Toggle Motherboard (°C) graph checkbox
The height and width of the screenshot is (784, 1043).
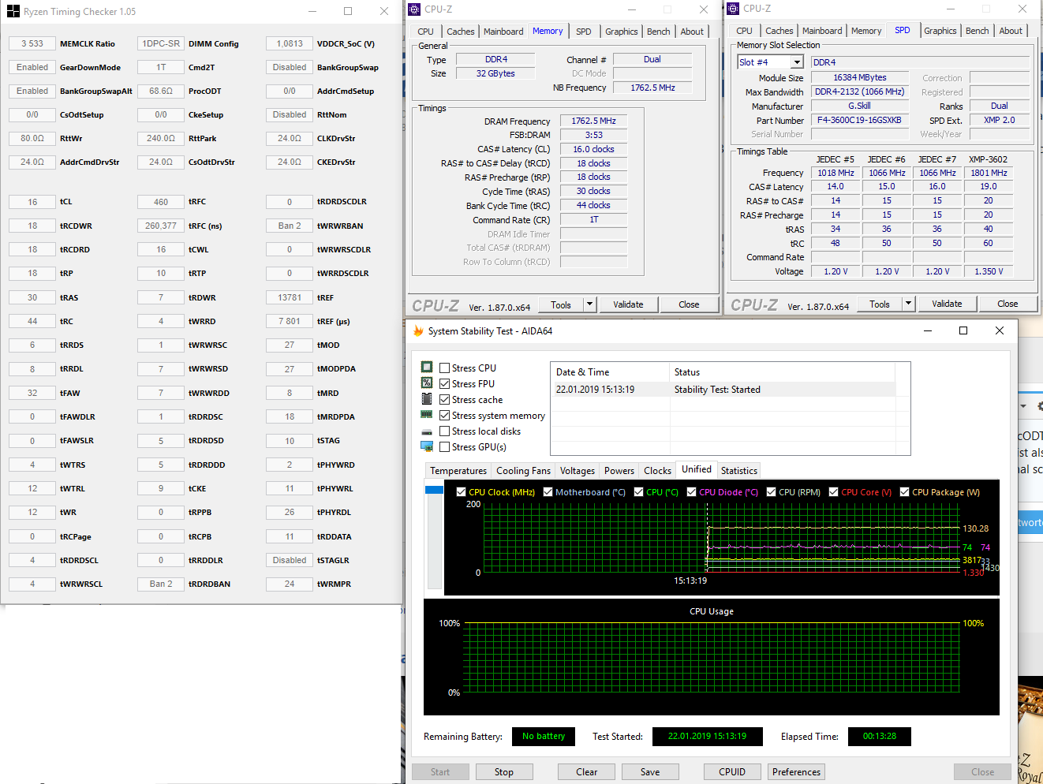548,492
